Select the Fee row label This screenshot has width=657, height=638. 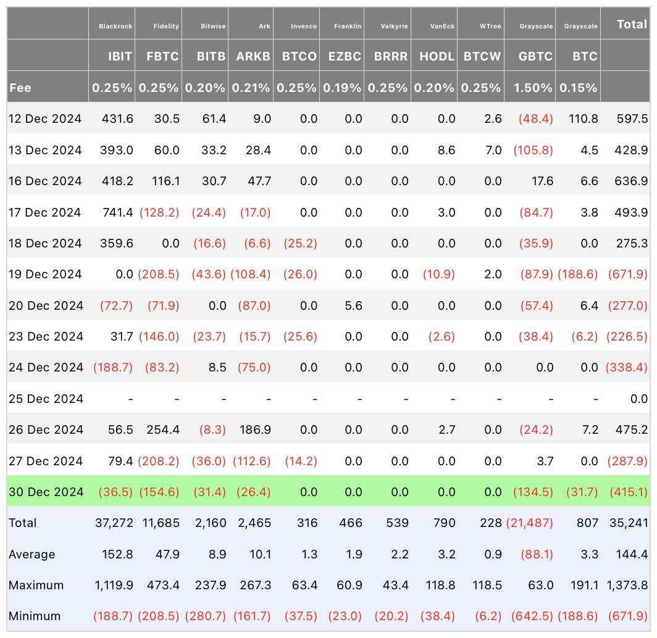(x=20, y=88)
